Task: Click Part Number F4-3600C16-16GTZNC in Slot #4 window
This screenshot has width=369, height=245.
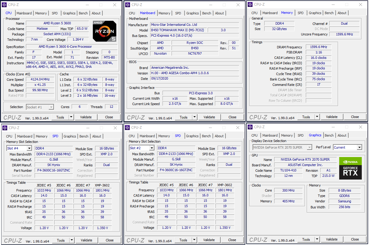Action: tap(54, 171)
